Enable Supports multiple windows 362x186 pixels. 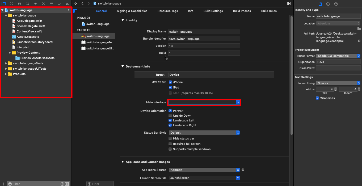click(170, 149)
